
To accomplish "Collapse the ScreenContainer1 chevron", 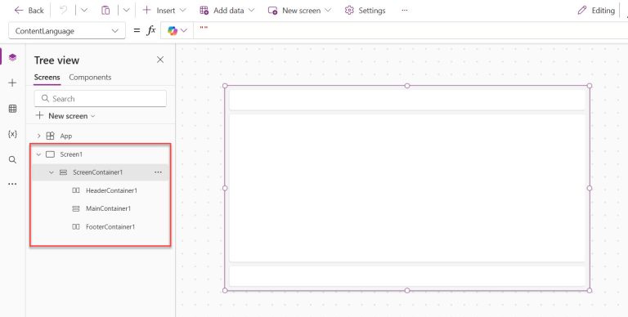I will (52, 172).
